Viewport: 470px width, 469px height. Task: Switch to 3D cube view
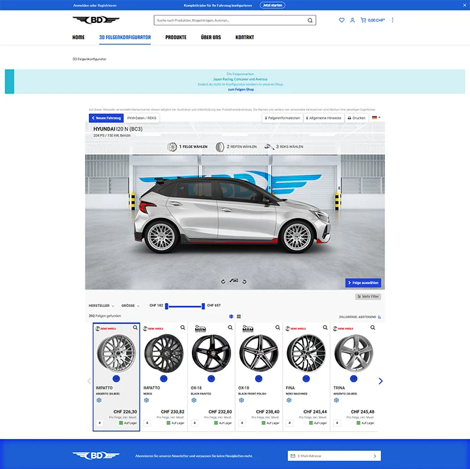(231, 316)
